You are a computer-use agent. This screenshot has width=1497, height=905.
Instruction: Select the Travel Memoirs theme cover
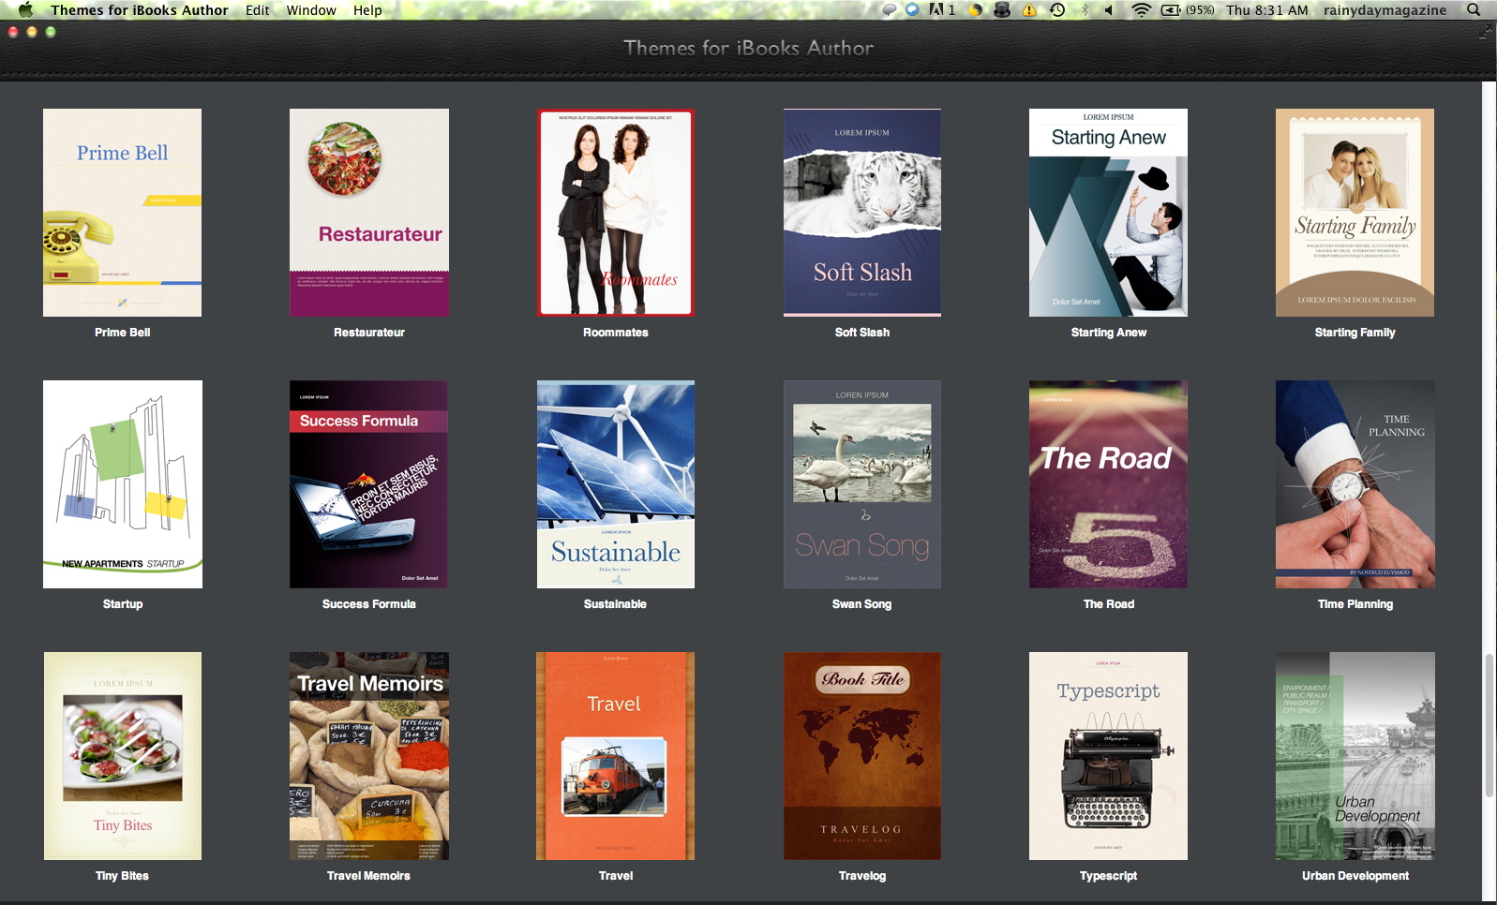coord(369,756)
